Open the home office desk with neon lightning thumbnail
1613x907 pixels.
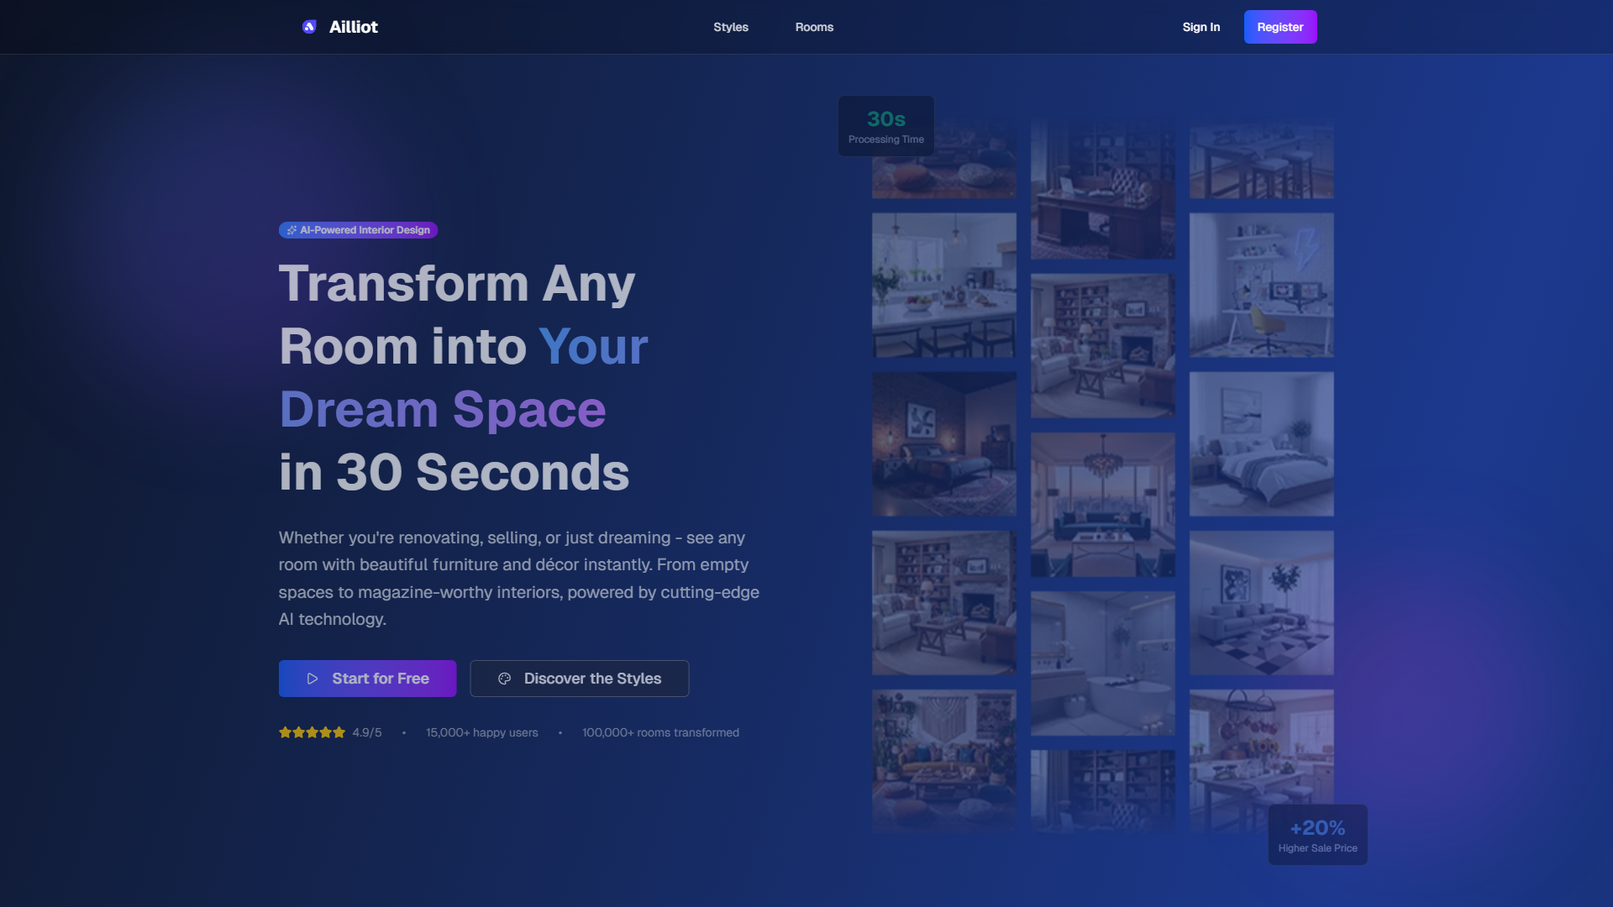[1261, 285]
